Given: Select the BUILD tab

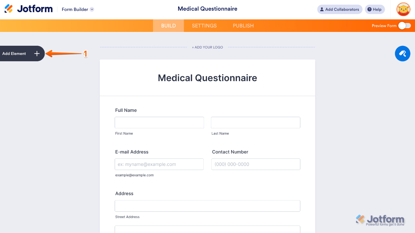Looking at the screenshot, I should [x=168, y=26].
